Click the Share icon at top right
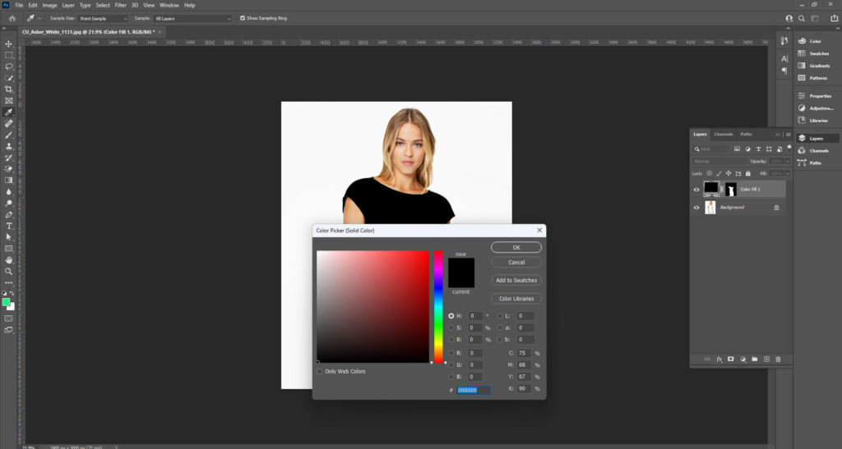 pos(834,18)
